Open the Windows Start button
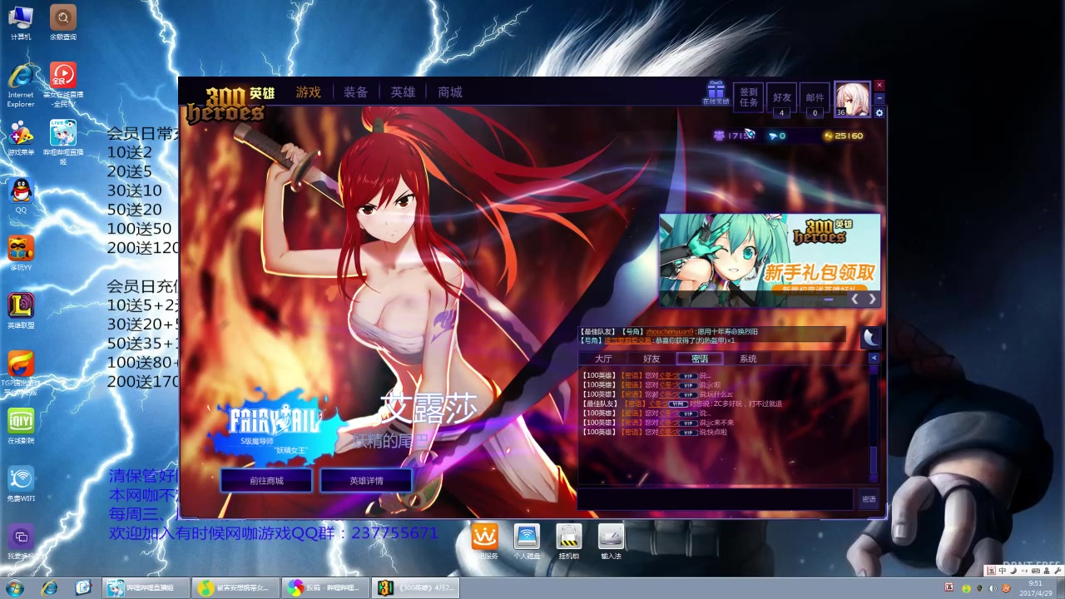This screenshot has height=599, width=1065. (14, 588)
